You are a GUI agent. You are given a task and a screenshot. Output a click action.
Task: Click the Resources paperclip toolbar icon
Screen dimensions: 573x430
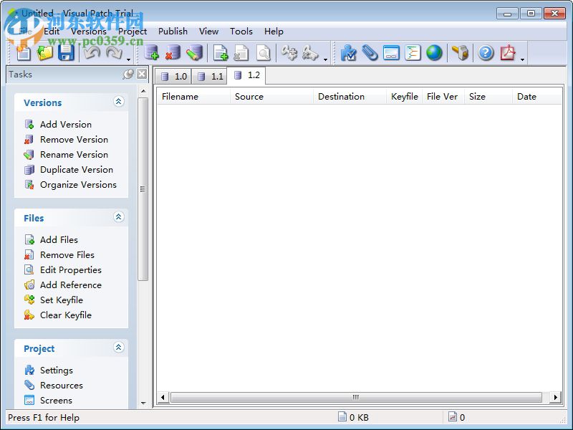(370, 53)
